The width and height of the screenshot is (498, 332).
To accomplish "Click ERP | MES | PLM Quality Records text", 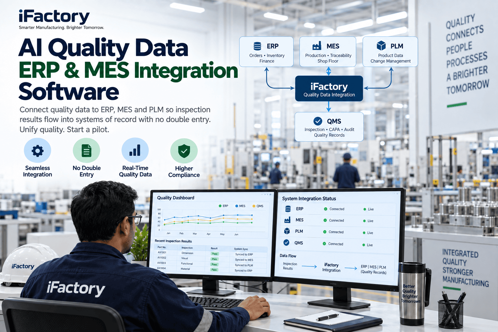I will click(373, 269).
